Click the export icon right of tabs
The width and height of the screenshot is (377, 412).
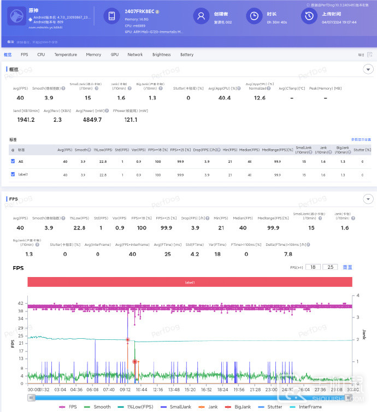pyautogui.click(x=370, y=55)
